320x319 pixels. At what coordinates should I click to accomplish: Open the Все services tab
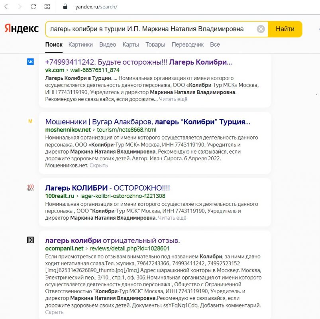(215, 45)
